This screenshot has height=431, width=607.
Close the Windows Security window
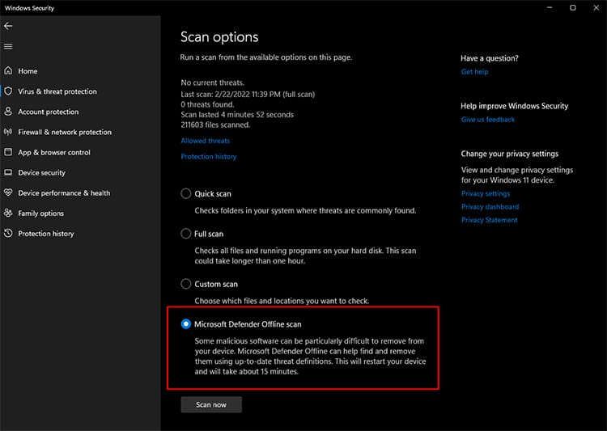tap(596, 8)
